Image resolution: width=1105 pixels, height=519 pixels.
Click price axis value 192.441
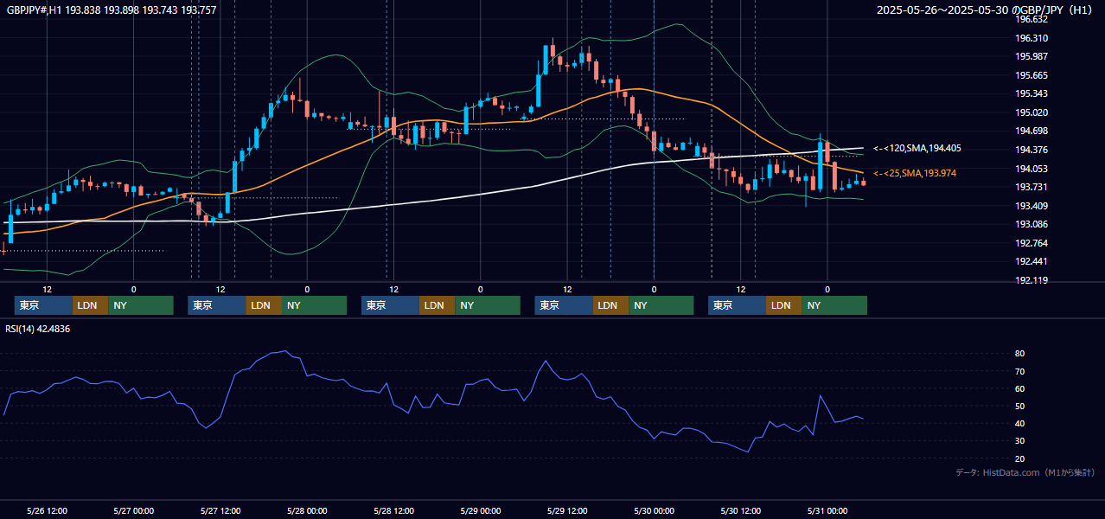click(1031, 261)
